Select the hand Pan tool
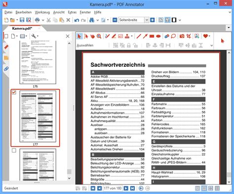Image resolution: width=234 pixels, height=194 pixels. point(92,36)
